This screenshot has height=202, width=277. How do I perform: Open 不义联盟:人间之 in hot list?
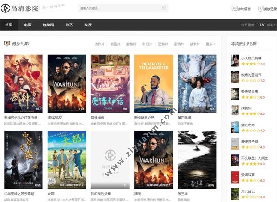pos(254,158)
